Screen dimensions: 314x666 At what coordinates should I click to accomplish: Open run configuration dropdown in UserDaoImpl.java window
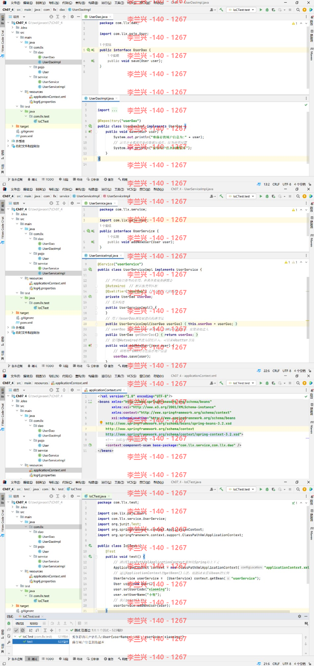[241, 10]
